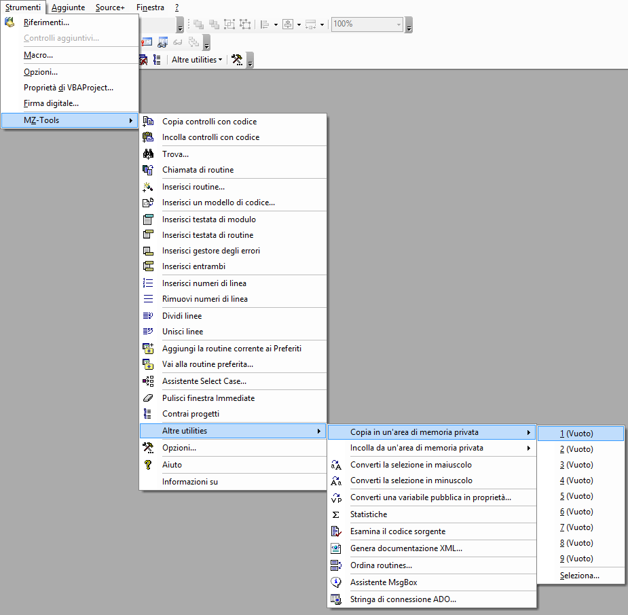The width and height of the screenshot is (628, 615).
Task: Click the Inserisci gestore degli errori icon
Action: (148, 251)
